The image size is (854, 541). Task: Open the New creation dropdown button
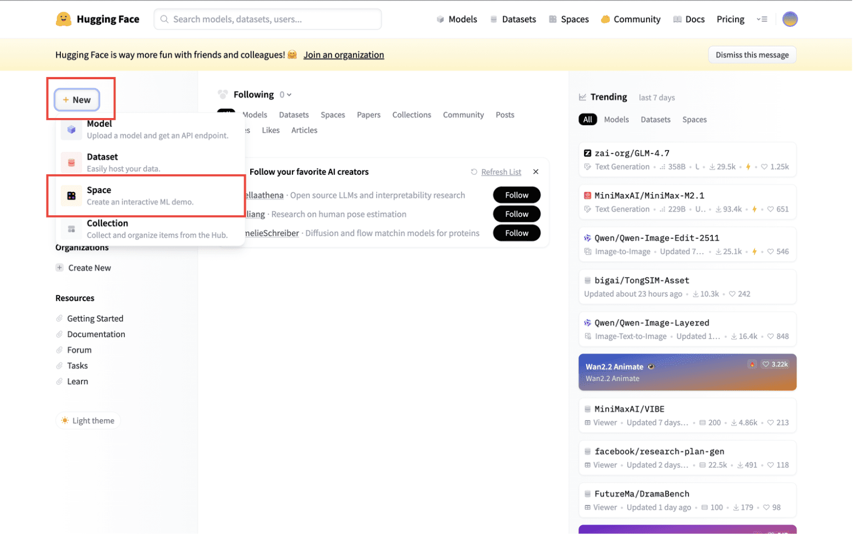tap(77, 100)
